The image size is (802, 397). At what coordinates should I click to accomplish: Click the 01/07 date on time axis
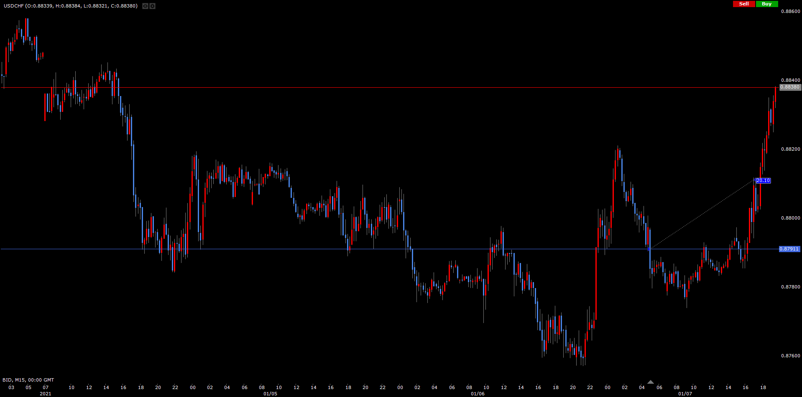tap(685, 394)
